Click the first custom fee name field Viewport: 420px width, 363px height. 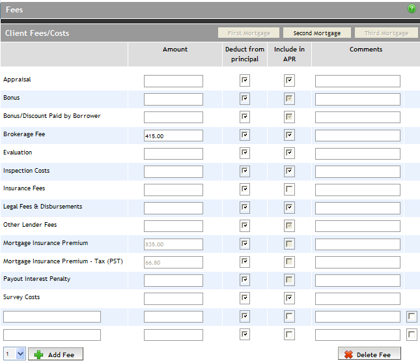(x=52, y=317)
